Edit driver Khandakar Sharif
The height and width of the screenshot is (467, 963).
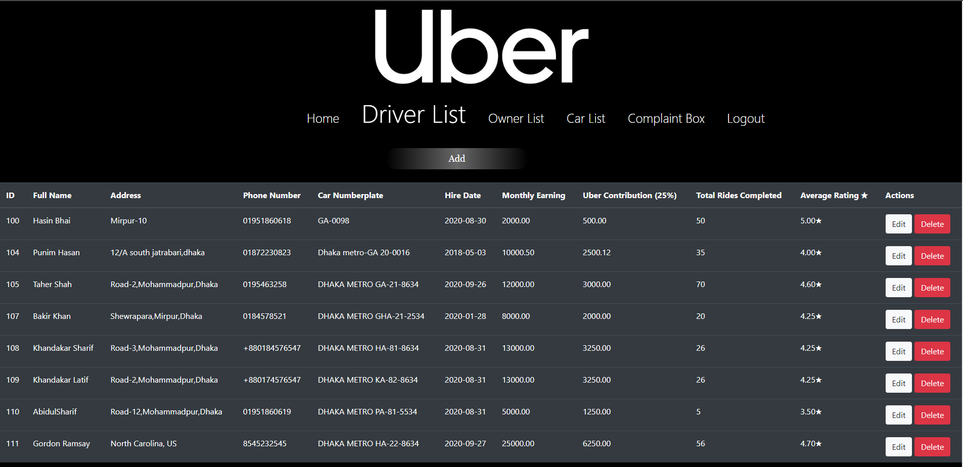[x=898, y=351]
